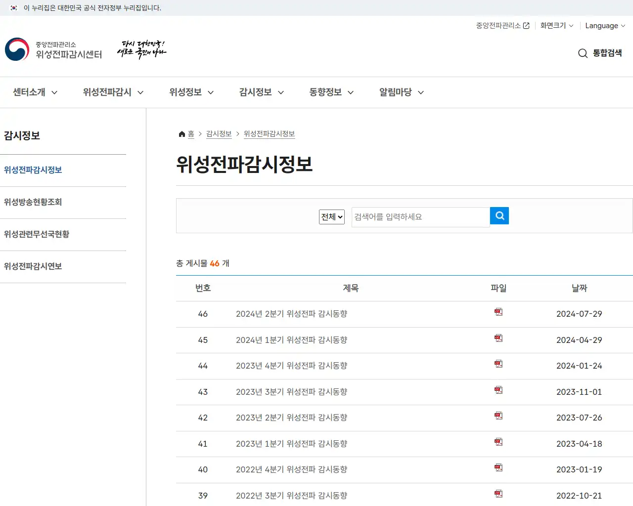
Task: Click 감시정보 in the breadcrumb
Action: [x=219, y=134]
